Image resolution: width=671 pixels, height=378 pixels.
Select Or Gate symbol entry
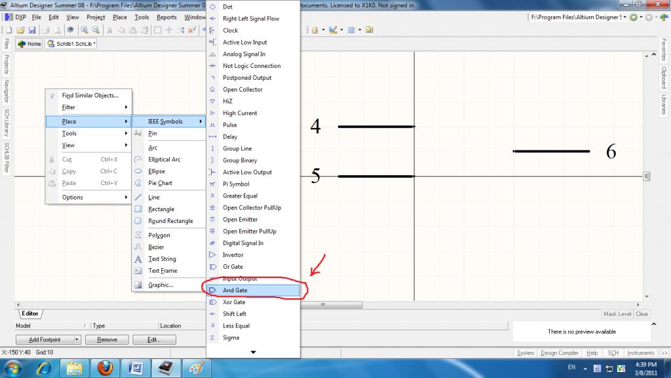252,267
